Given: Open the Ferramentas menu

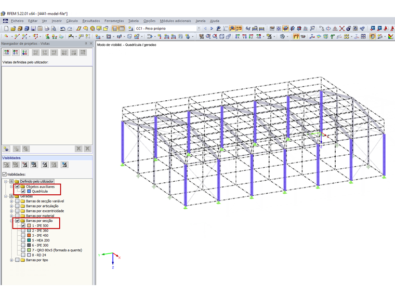Looking at the screenshot, I should (x=114, y=21).
